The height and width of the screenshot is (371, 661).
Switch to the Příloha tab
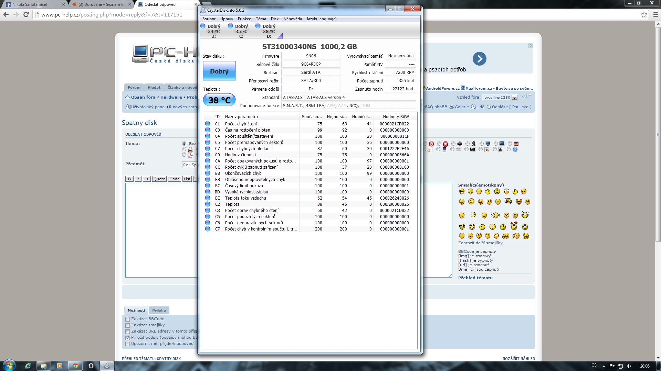tap(159, 310)
